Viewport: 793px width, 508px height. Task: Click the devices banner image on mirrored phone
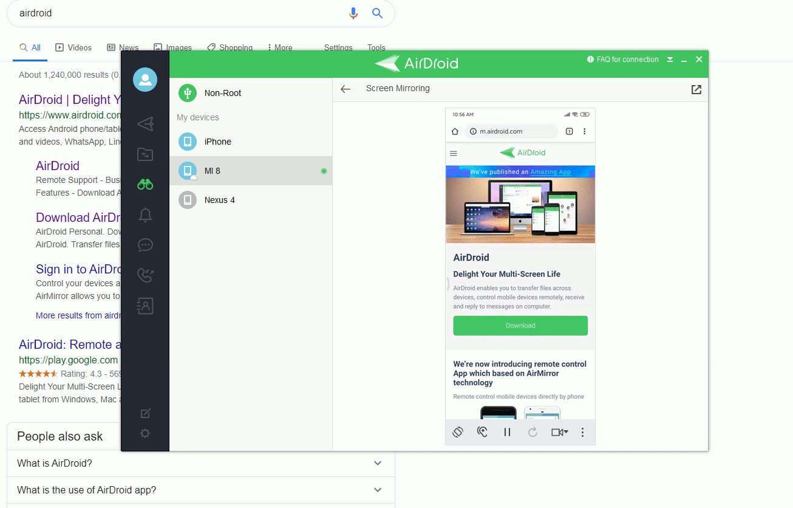pos(520,210)
